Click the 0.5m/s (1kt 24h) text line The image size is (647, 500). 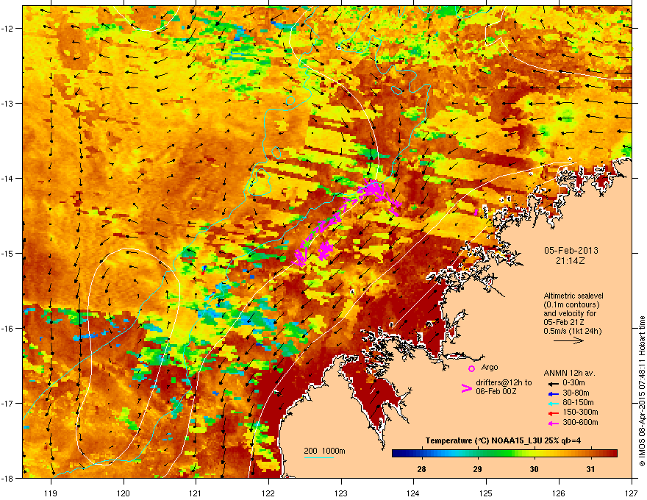click(573, 331)
